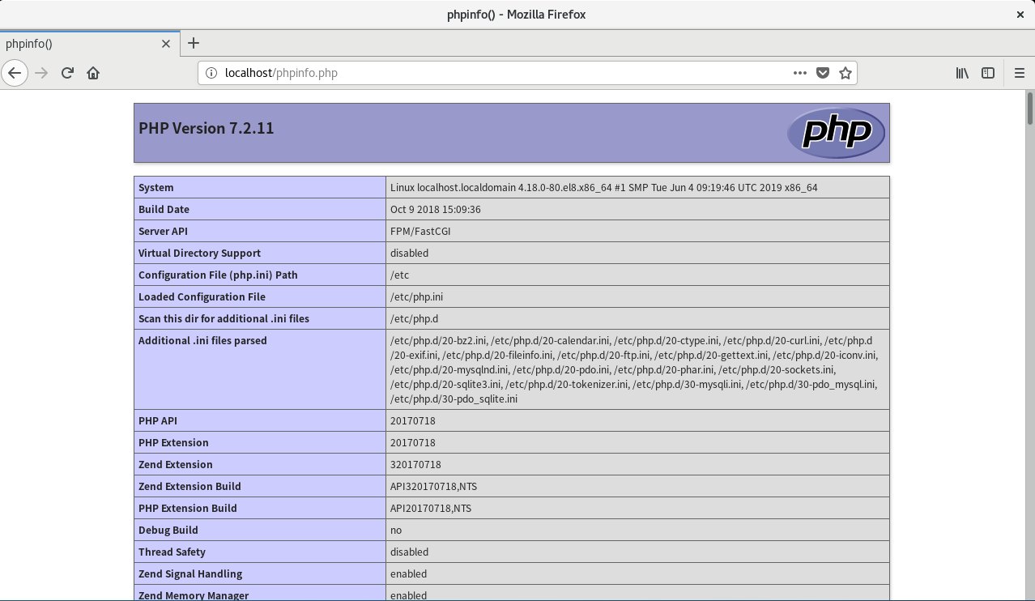Click the Forward navigation arrow
Image resolution: width=1035 pixels, height=601 pixels.
point(41,73)
